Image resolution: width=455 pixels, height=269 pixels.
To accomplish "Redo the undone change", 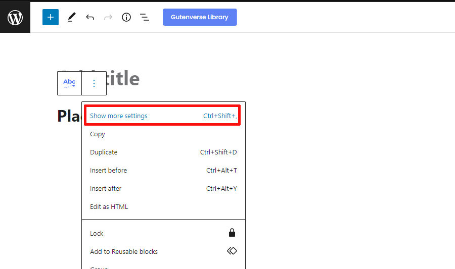I will click(x=108, y=17).
